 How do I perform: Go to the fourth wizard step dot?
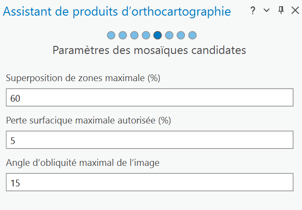(146, 35)
